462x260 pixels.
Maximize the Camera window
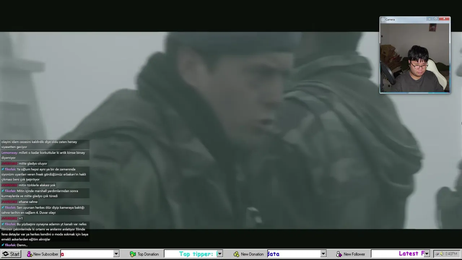pos(436,19)
